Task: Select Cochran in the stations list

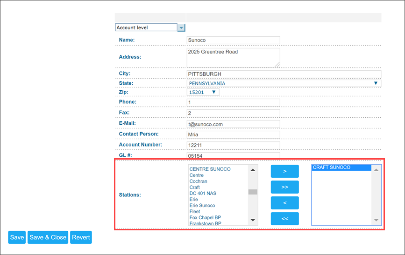Action: click(199, 181)
